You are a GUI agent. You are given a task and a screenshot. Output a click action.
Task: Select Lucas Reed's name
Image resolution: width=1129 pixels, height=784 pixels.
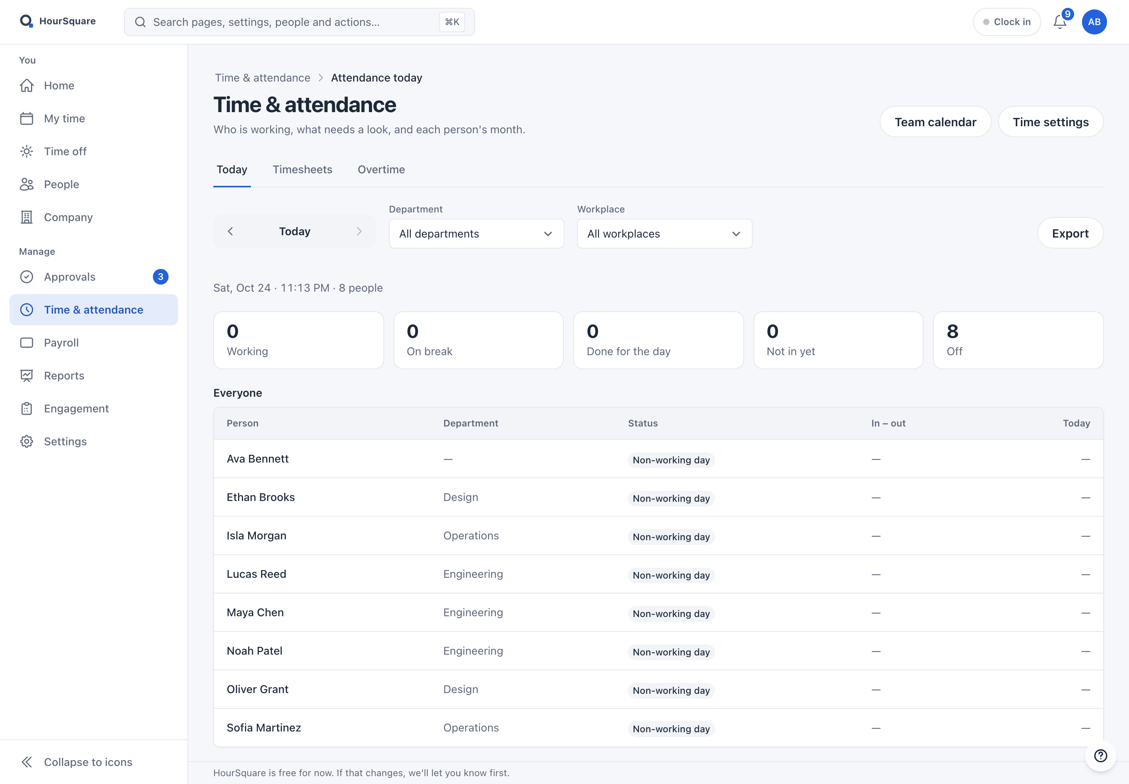(x=256, y=574)
